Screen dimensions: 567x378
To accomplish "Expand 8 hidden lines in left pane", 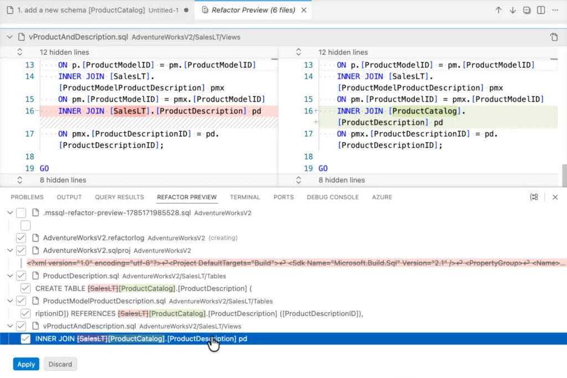I will click(x=20, y=180).
